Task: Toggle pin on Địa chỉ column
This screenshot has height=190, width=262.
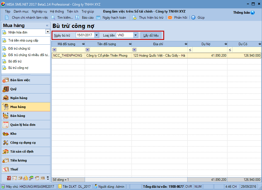Action: [185, 44]
